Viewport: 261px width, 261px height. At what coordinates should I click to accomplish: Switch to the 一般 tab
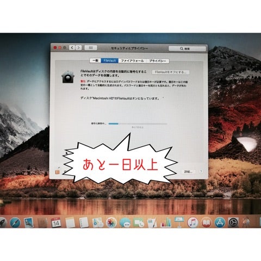click(95, 61)
